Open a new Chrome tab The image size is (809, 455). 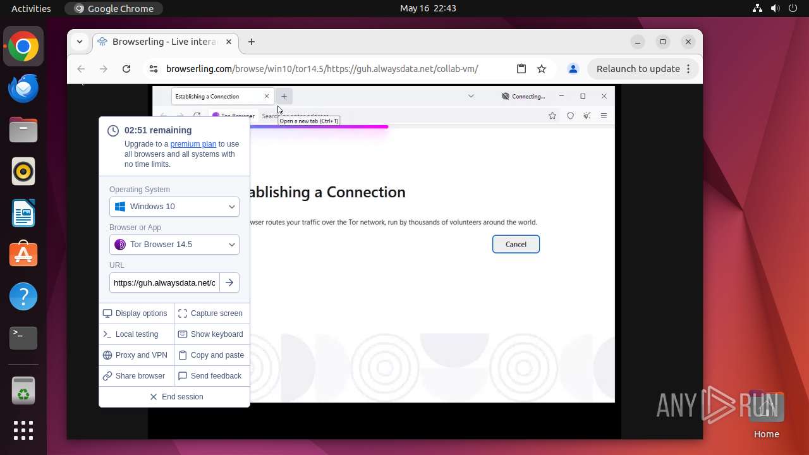point(252,42)
